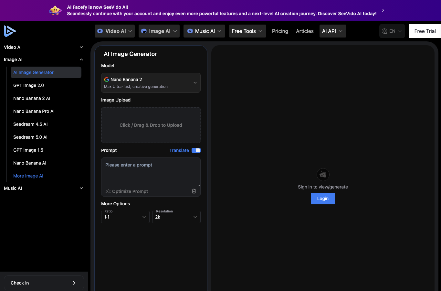Select Seedream 5.0 AI in sidebar
441x291 pixels.
coord(46,137)
